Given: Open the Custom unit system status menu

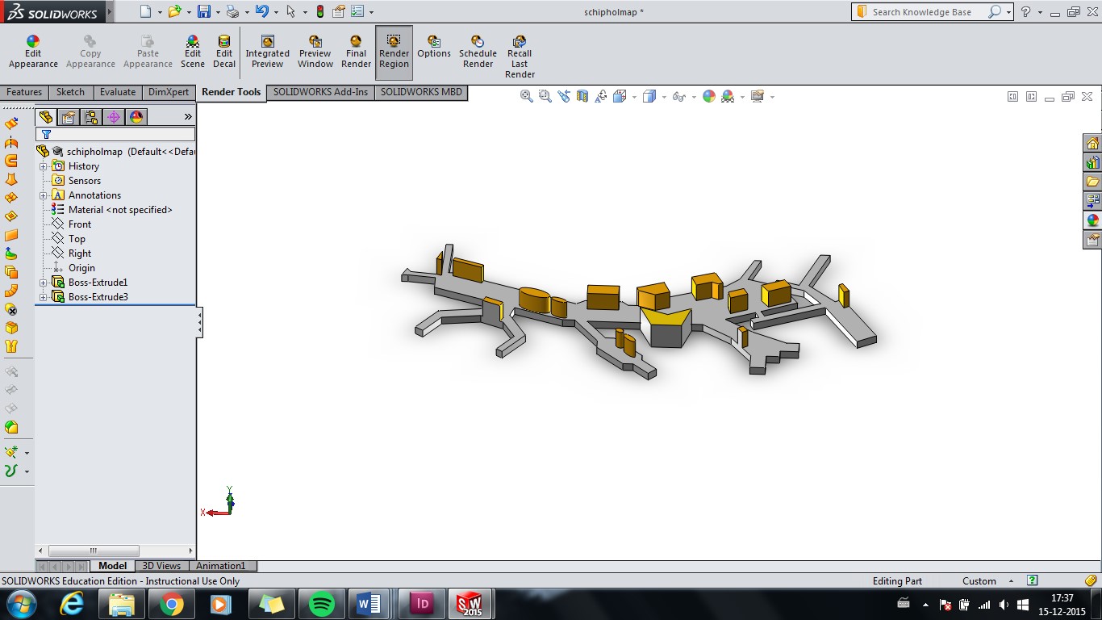Looking at the screenshot, I should pyautogui.click(x=986, y=581).
